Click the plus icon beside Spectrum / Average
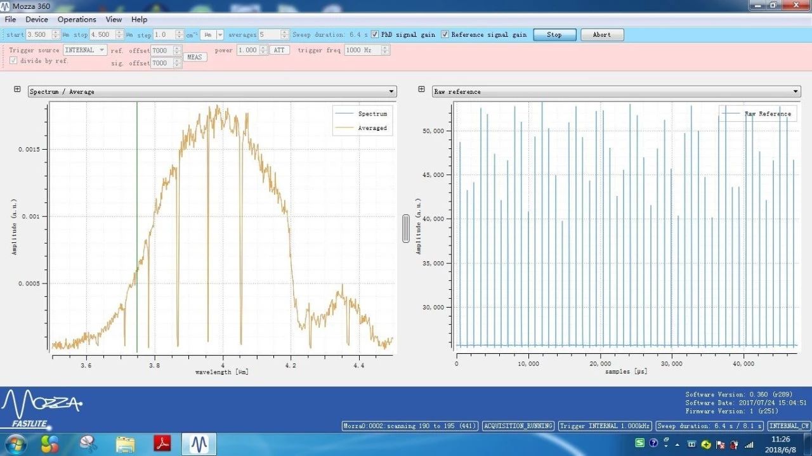 coord(17,90)
